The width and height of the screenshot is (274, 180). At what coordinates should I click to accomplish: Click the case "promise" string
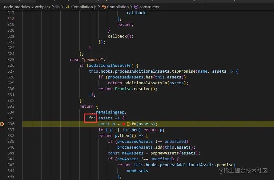coord(92,60)
